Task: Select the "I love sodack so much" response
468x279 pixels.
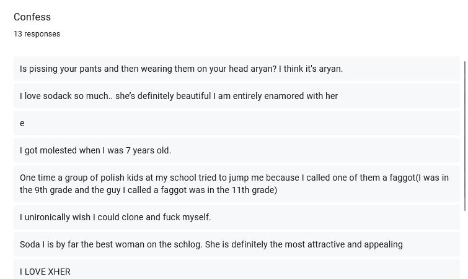Action: pyautogui.click(x=237, y=96)
